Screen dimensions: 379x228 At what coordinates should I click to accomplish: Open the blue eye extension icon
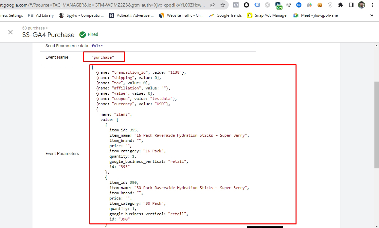click(298, 5)
